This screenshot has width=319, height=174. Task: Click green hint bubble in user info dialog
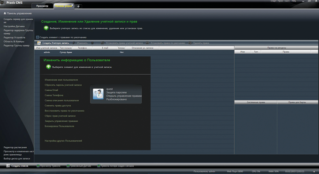(48, 67)
